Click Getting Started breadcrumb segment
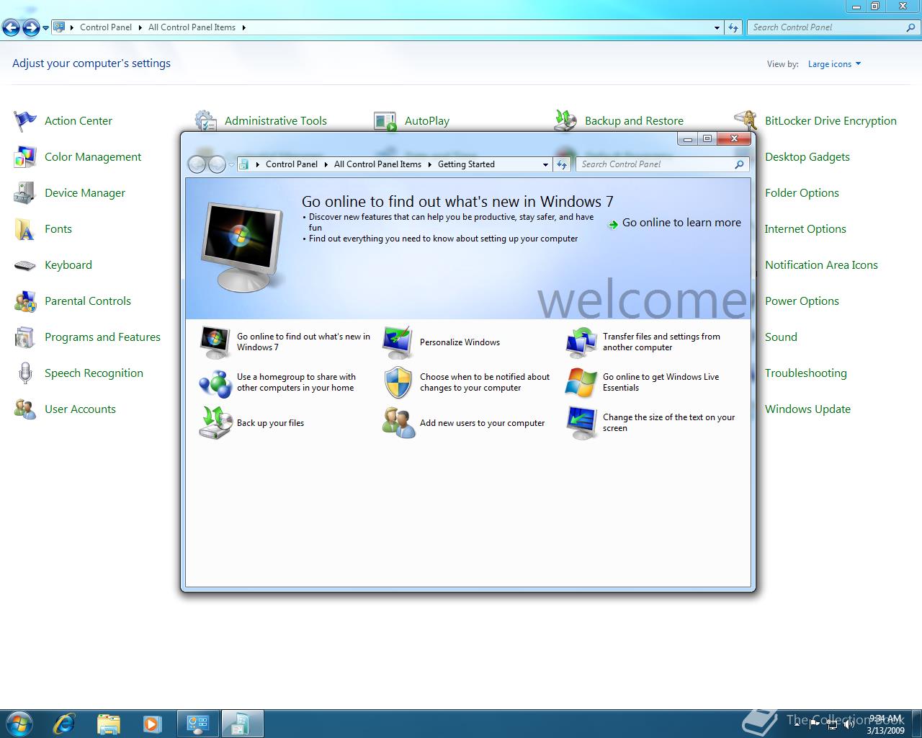The image size is (922, 738). click(x=466, y=164)
